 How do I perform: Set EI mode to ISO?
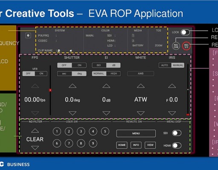[x=99, y=65]
